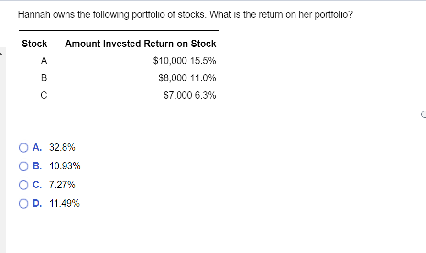Viewport: 426px width, 253px height.
Task: Choose radio button for option B
Action: pyautogui.click(x=24, y=166)
